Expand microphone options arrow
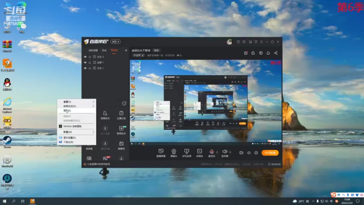 click(x=217, y=152)
